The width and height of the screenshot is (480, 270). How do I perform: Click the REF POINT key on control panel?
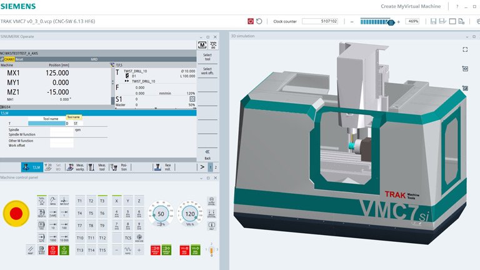point(64,201)
